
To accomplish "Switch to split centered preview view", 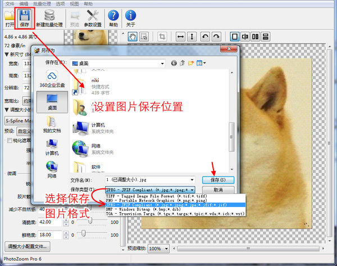I will coord(245,37).
